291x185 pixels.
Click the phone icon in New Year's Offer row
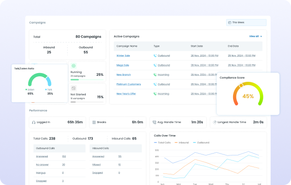155,93
